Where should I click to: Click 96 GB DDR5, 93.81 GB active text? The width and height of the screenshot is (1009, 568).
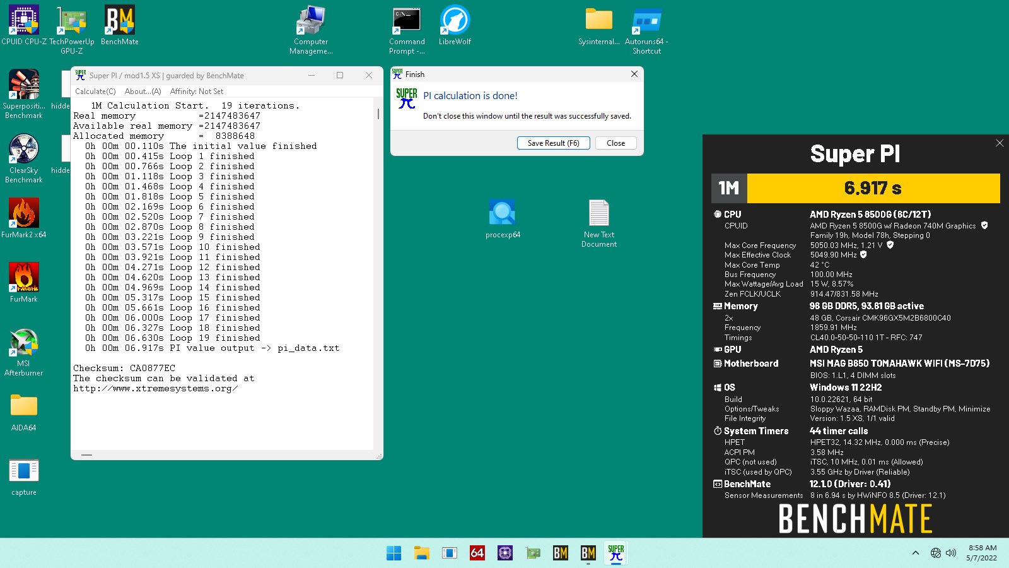866,306
